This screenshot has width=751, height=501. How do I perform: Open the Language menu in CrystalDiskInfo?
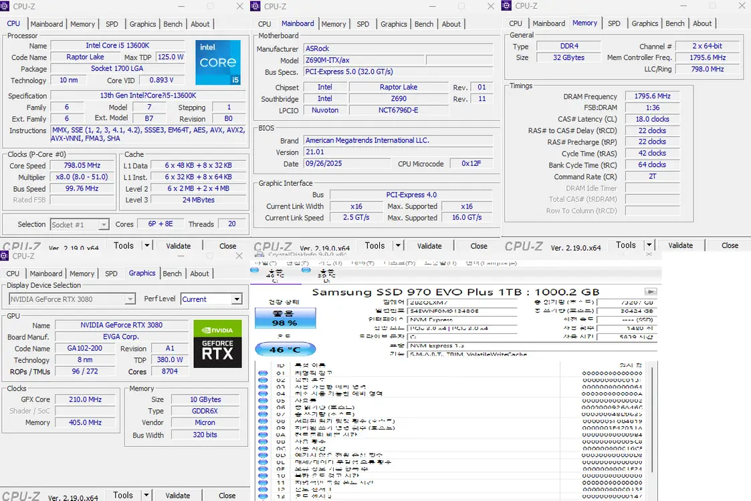(x=490, y=263)
